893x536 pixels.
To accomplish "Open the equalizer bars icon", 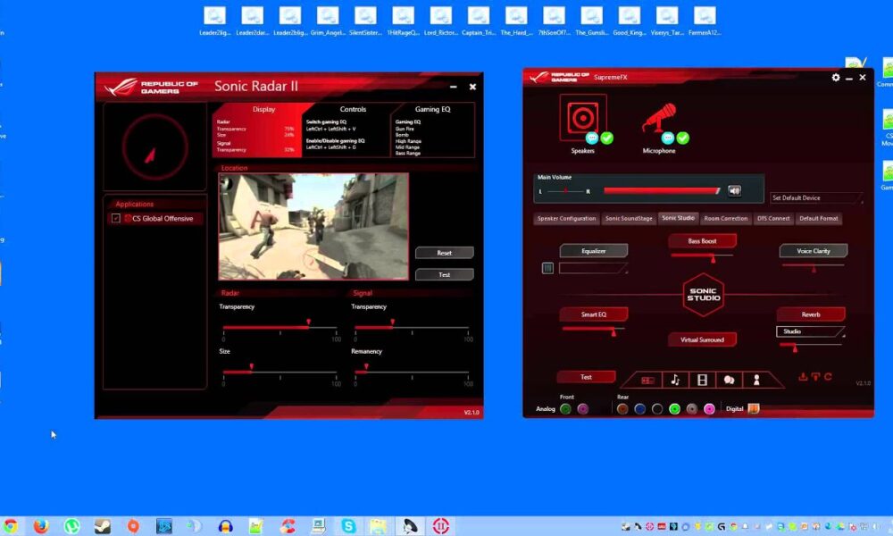I will tap(547, 268).
